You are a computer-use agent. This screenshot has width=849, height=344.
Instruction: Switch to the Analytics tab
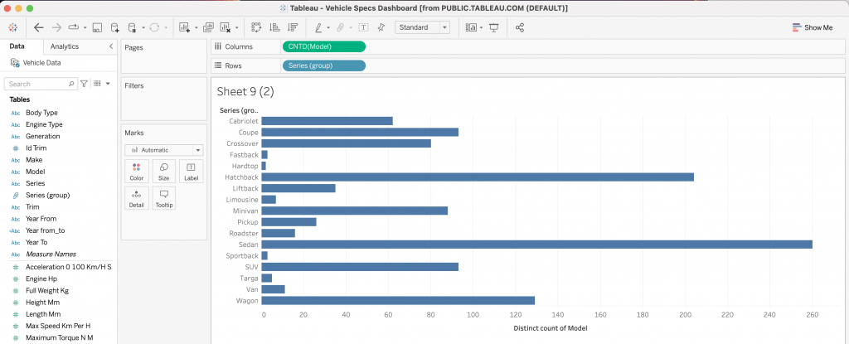64,46
